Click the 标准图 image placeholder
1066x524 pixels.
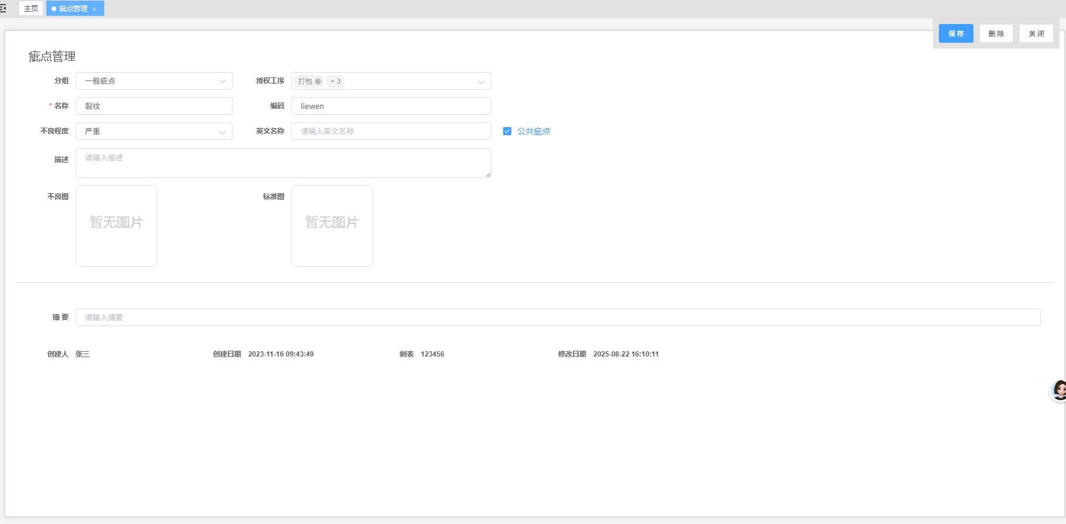tap(332, 226)
